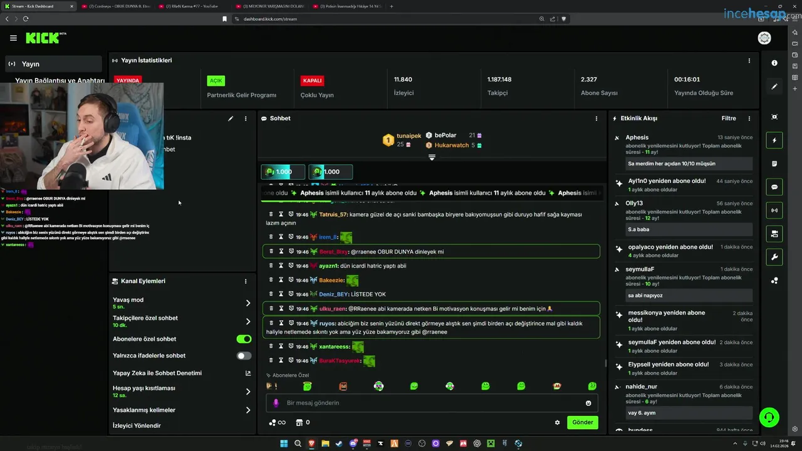The image size is (802, 451).
Task: Open stream info panel three-dot menu
Action: 246,118
